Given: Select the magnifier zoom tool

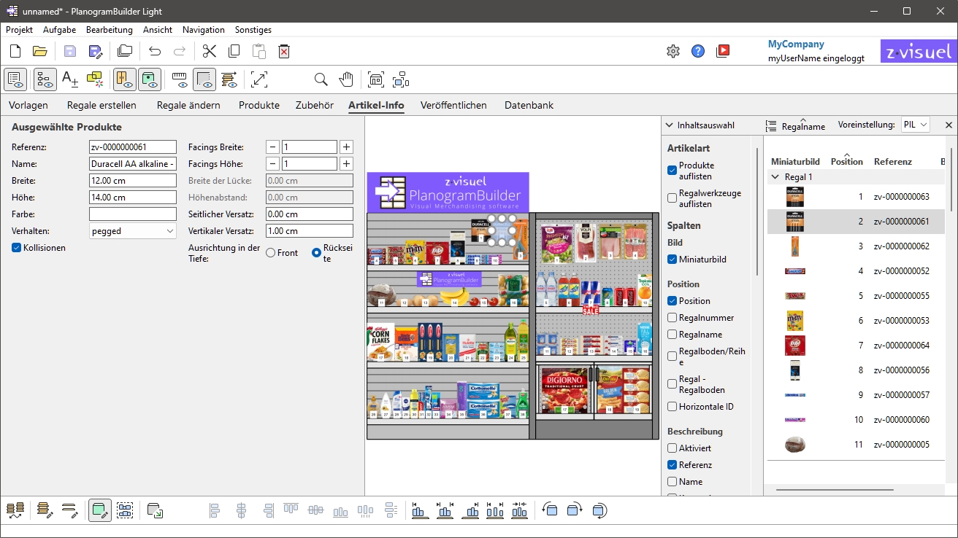Looking at the screenshot, I should click(x=321, y=79).
